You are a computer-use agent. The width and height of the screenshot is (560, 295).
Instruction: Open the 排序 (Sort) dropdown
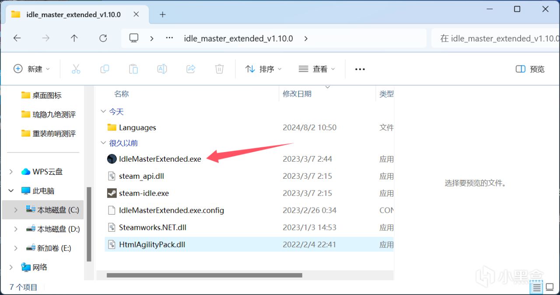tap(263, 69)
